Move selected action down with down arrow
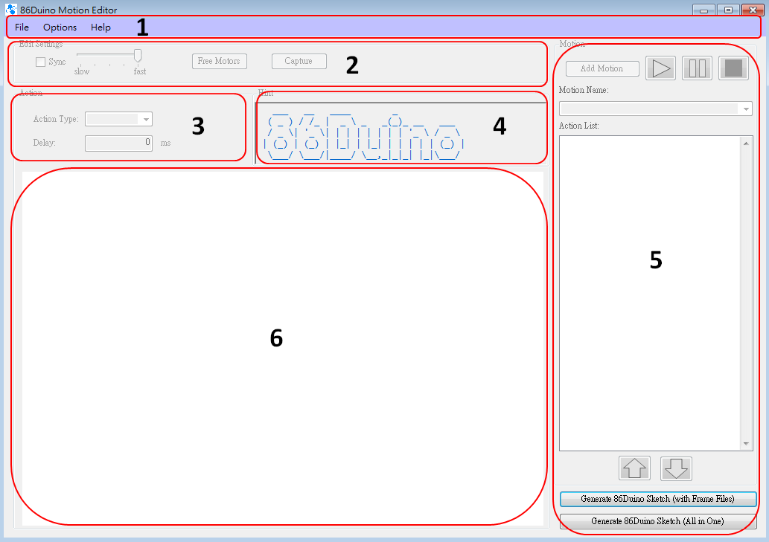 tap(676, 468)
